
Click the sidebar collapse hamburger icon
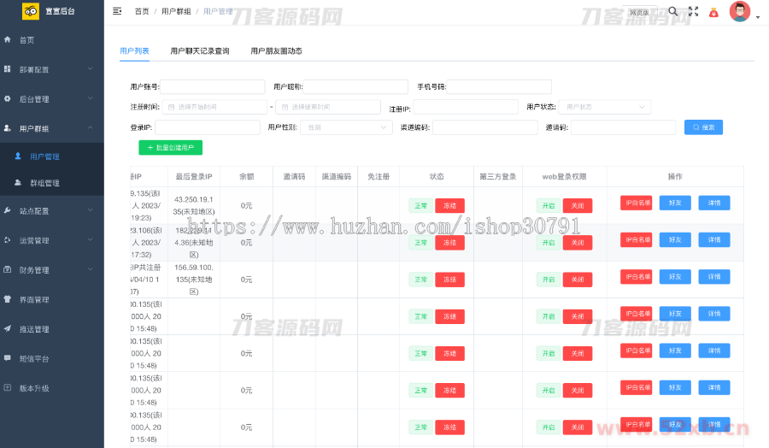(x=117, y=11)
